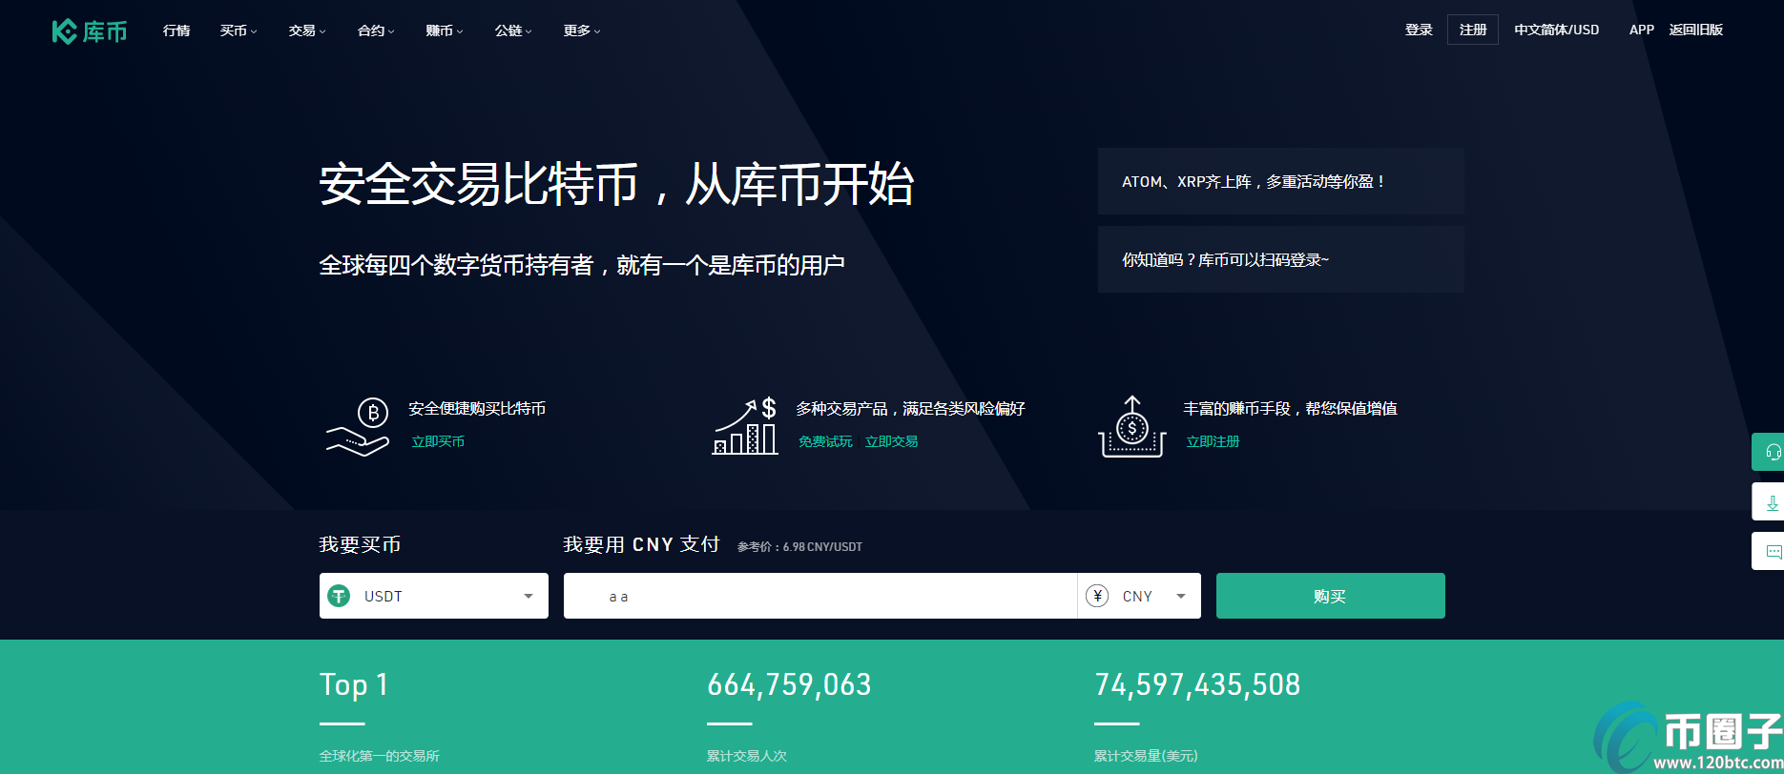Click the CNY payment amount input field
This screenshot has height=774, width=1784.
[820, 596]
